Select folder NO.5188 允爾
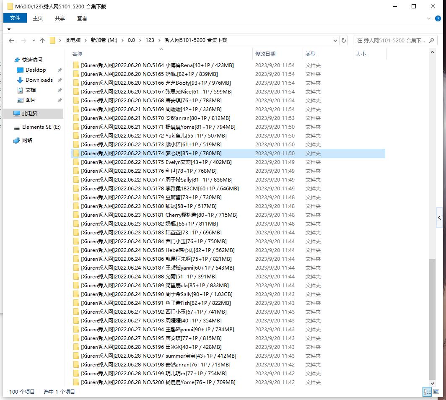This screenshot has width=446, height=400. pos(228,277)
